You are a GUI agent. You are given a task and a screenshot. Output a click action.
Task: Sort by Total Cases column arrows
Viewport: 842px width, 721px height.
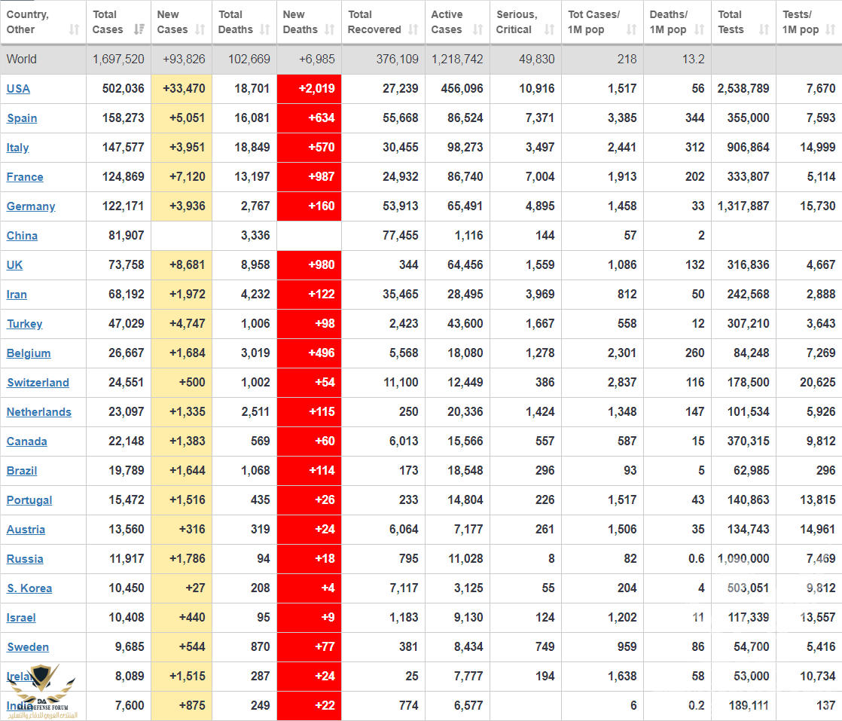click(139, 29)
